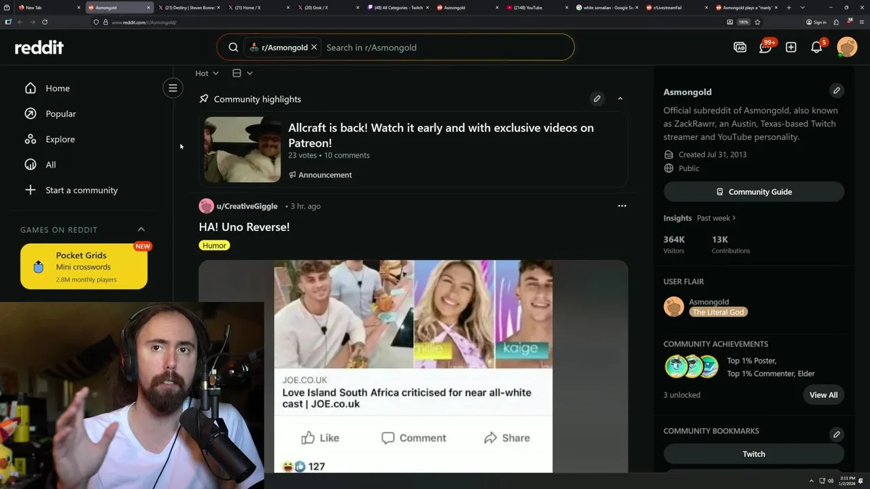This screenshot has width=870, height=489.
Task: Click the 10 comments count on highlight
Action: coord(347,155)
